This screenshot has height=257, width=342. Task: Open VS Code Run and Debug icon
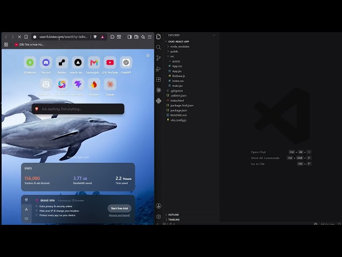pos(159,69)
